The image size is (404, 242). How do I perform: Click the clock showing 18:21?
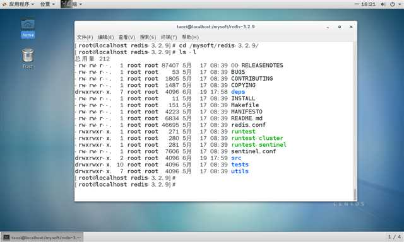[x=368, y=4]
